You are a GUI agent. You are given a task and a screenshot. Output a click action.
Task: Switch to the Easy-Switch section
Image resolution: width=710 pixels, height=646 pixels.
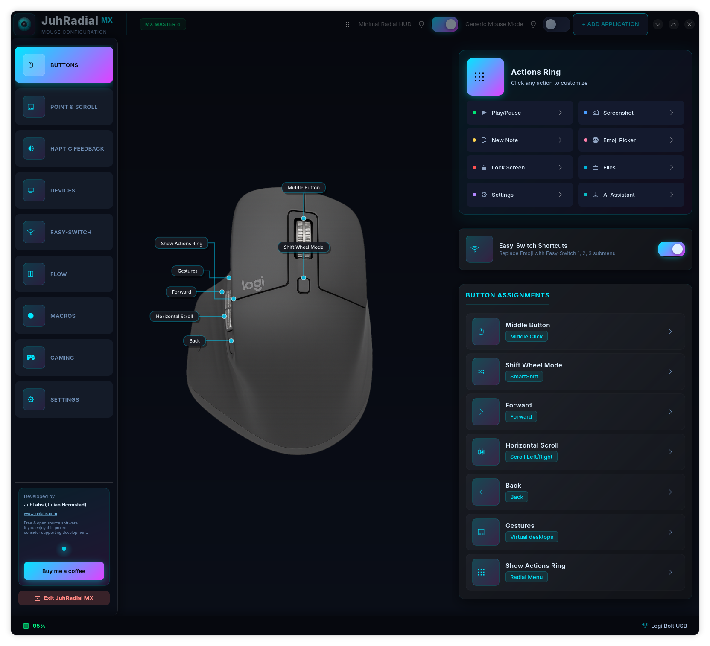64,232
